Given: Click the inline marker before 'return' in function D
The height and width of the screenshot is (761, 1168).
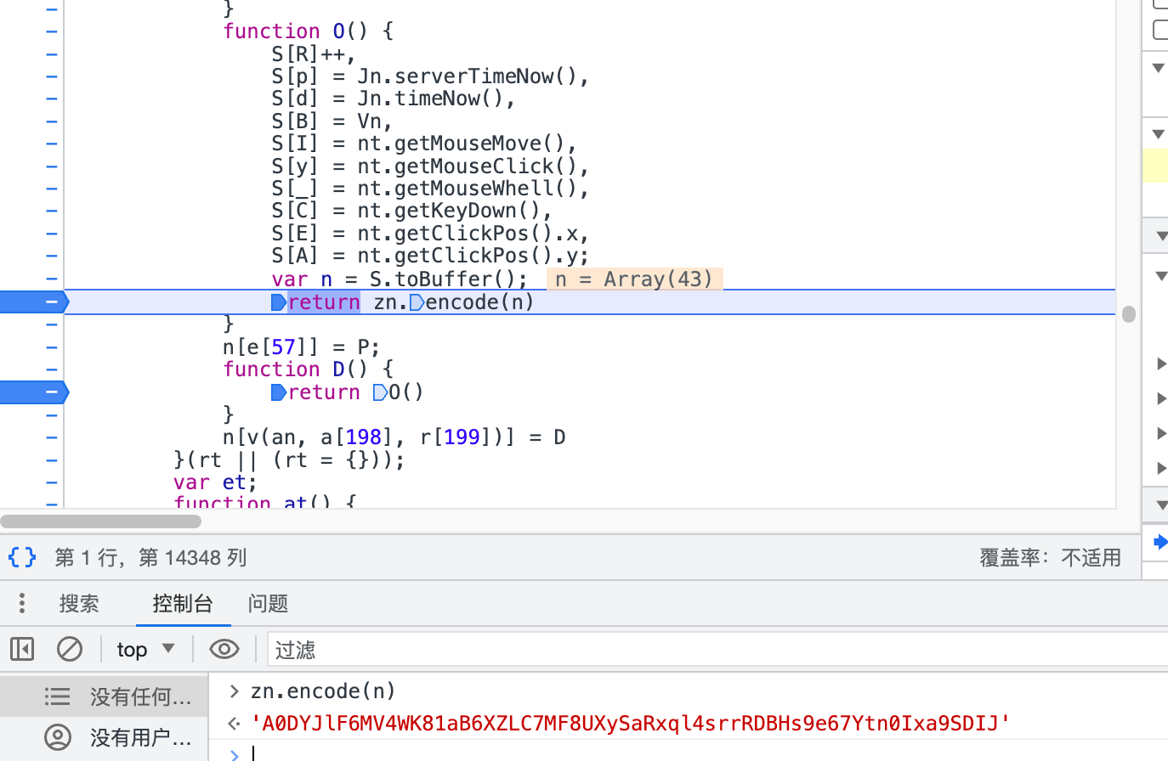Looking at the screenshot, I should coord(278,392).
